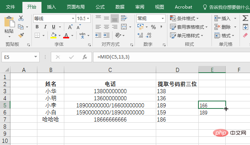Image resolution: width=250 pixels, height=145 pixels.
Task: Expand font color dropdown arrow
Action: 72,35
